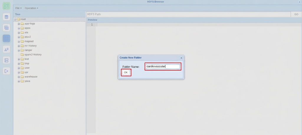The width and height of the screenshot is (302, 135).
Task: Click the folder icon of root
Action: click(x=19, y=19)
